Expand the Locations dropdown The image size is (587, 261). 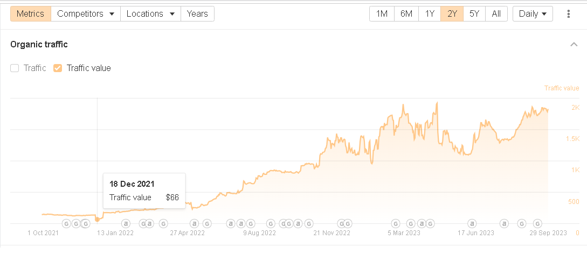click(150, 14)
